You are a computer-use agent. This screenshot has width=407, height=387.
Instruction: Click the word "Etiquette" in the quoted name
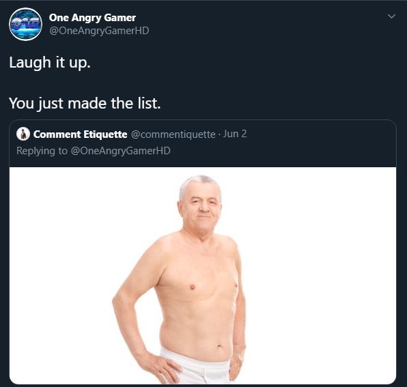point(105,134)
